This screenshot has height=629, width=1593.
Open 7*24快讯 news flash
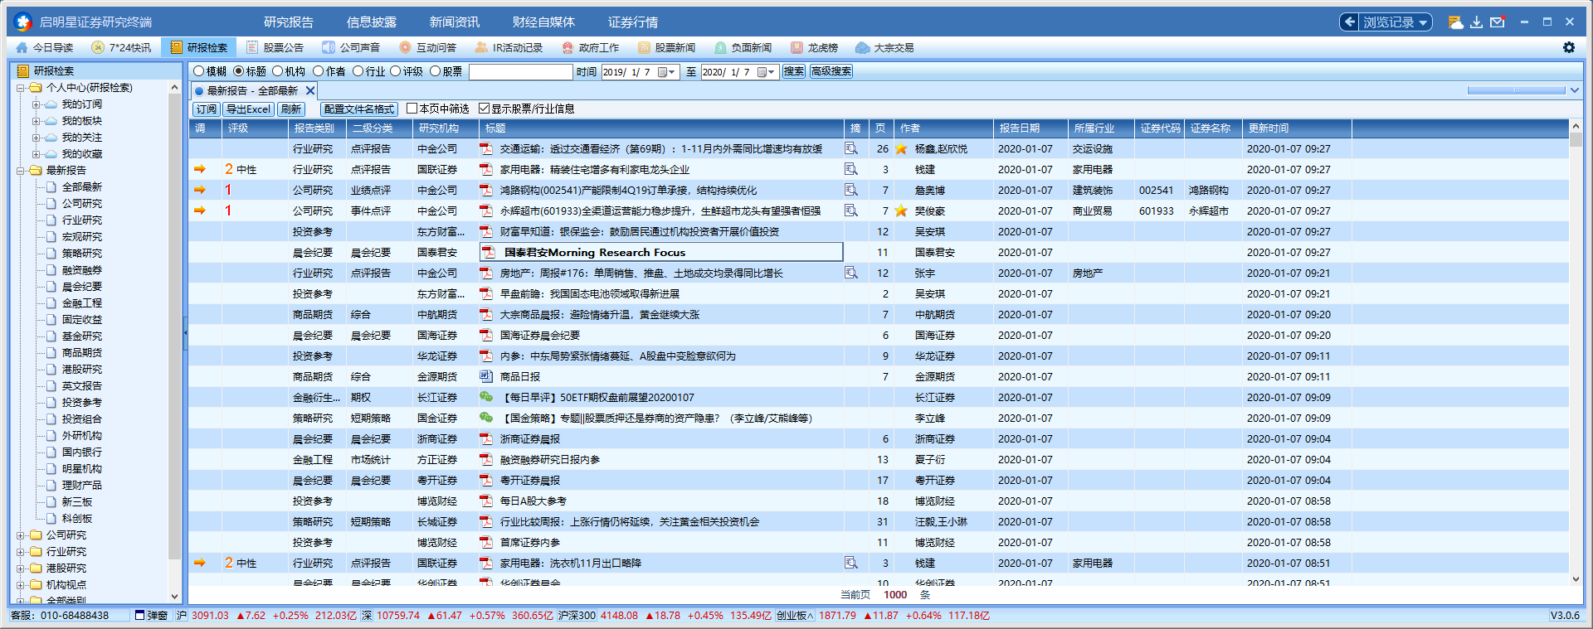[x=121, y=47]
